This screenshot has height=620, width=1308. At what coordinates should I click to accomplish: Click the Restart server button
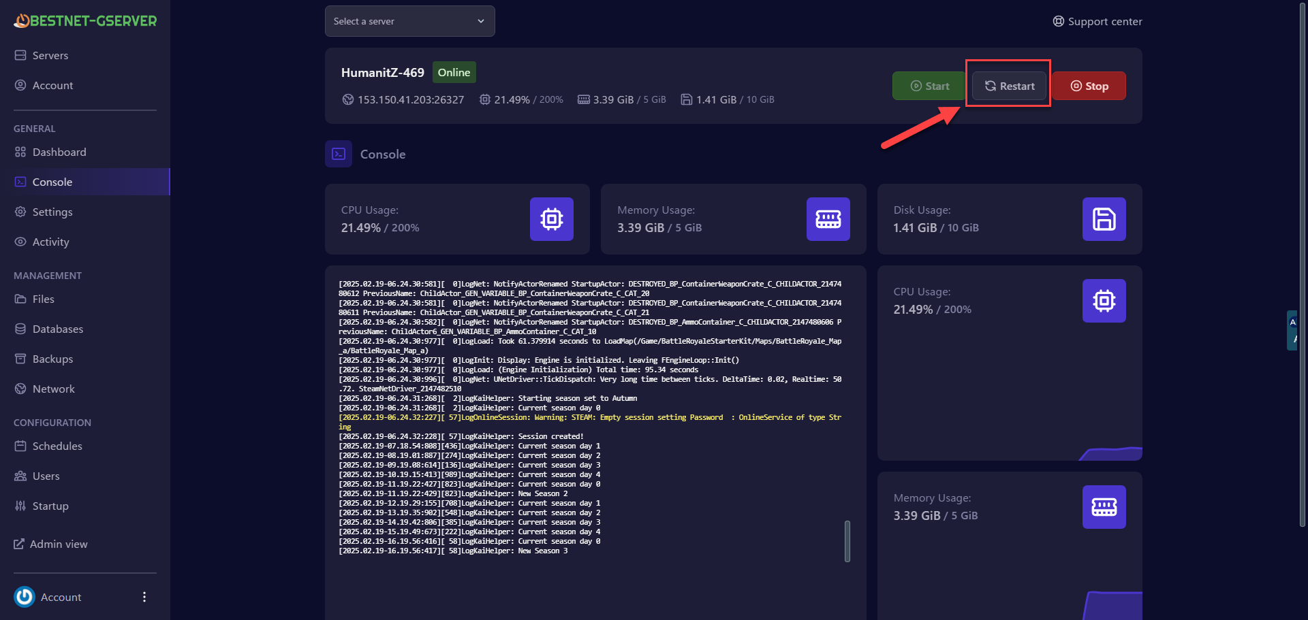[1009, 86]
